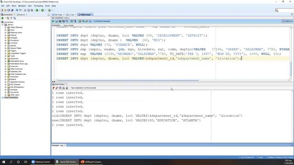Click the Clear eraser icon in Script Output
The width and height of the screenshot is (294, 165).
(57, 88)
